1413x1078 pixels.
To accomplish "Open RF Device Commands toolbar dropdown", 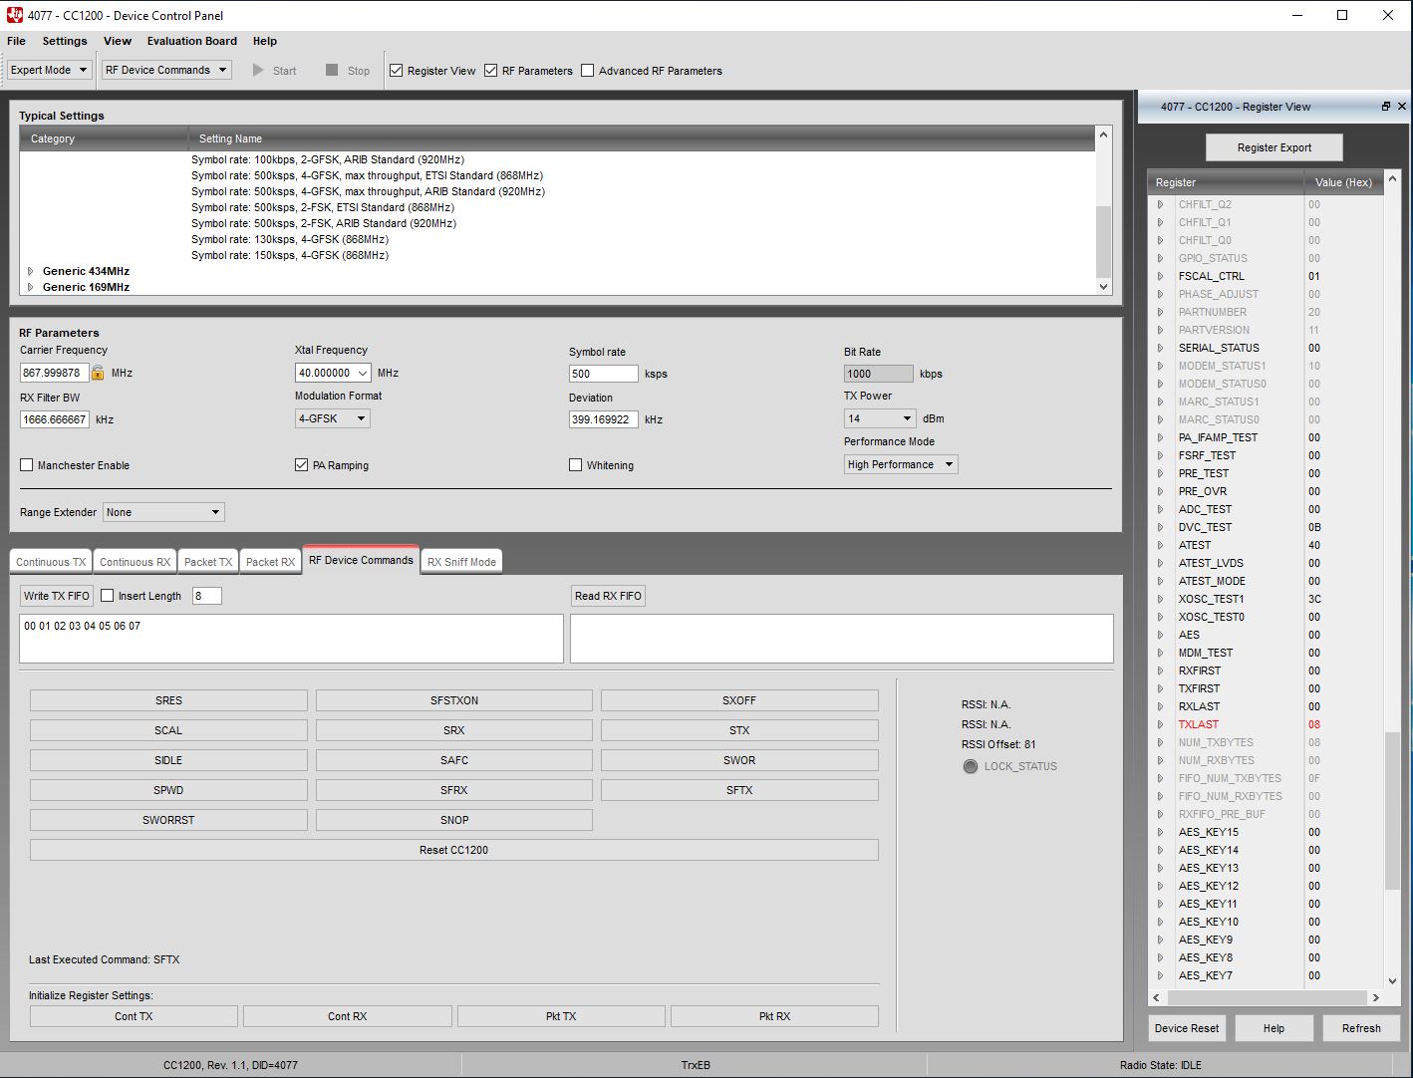I will point(167,70).
